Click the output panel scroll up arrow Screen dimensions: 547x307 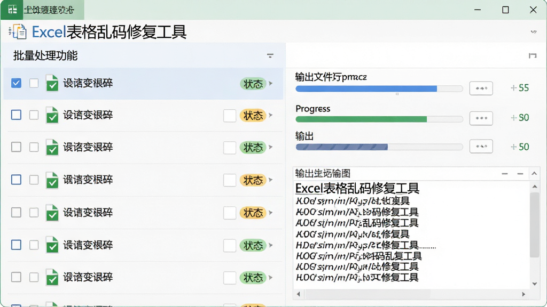[x=534, y=187]
